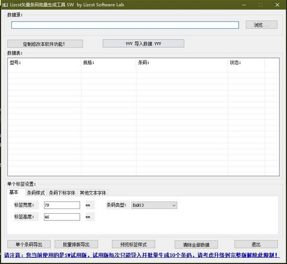Click the 定制修改本软件功能 button
287x264 pixels.
tap(45, 44)
